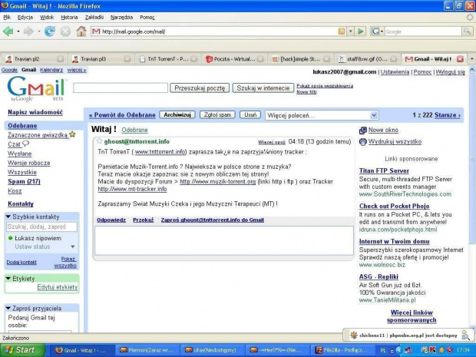
Task: Click the browser address bar
Action: coord(214,31)
